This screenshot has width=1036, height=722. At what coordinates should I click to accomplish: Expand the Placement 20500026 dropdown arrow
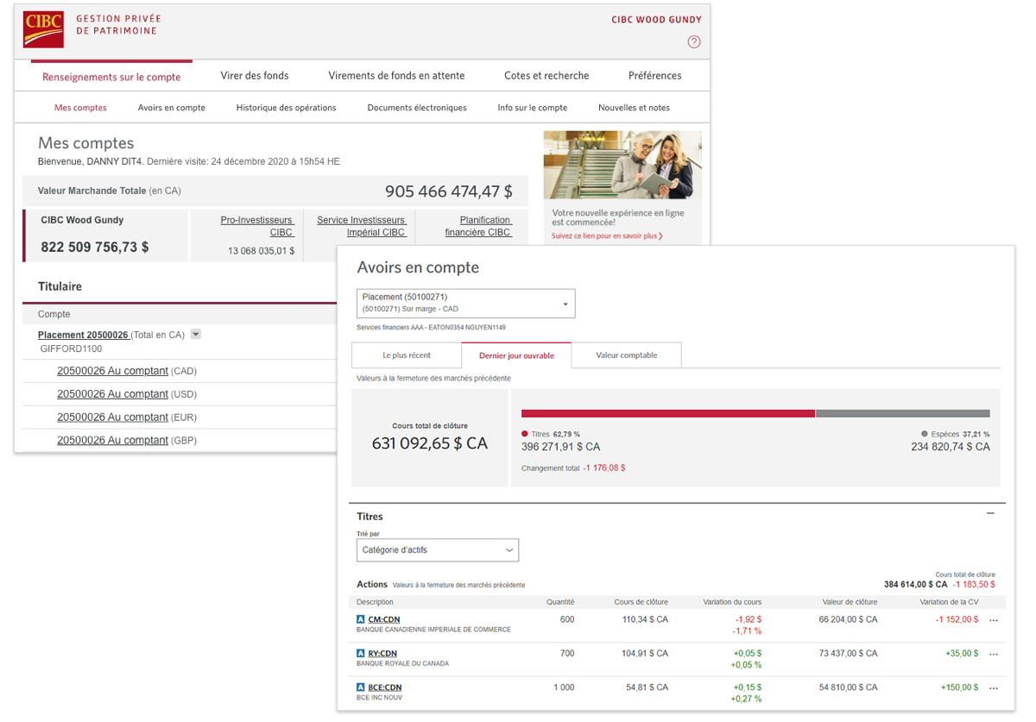(195, 335)
